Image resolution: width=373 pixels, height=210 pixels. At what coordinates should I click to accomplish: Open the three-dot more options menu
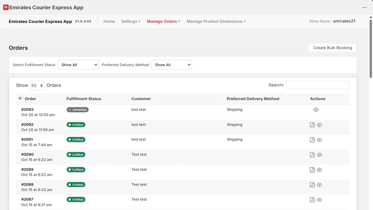364,7
